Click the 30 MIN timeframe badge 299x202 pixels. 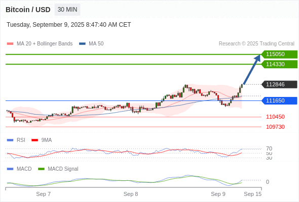[x=67, y=10]
